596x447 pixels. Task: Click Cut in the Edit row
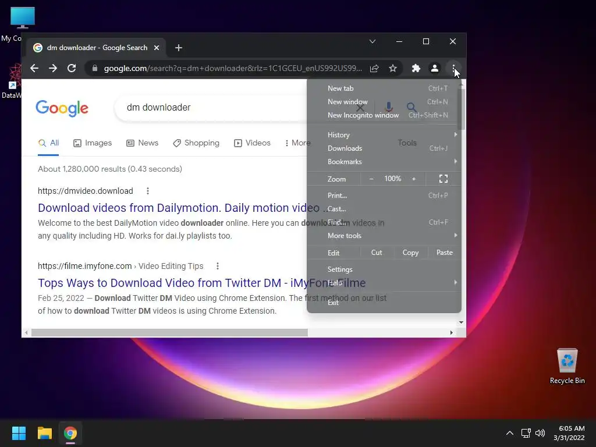point(377,253)
